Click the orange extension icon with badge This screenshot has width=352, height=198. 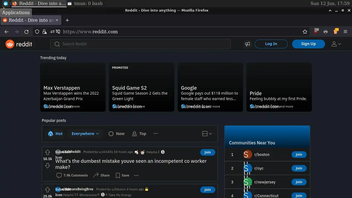coord(335,31)
